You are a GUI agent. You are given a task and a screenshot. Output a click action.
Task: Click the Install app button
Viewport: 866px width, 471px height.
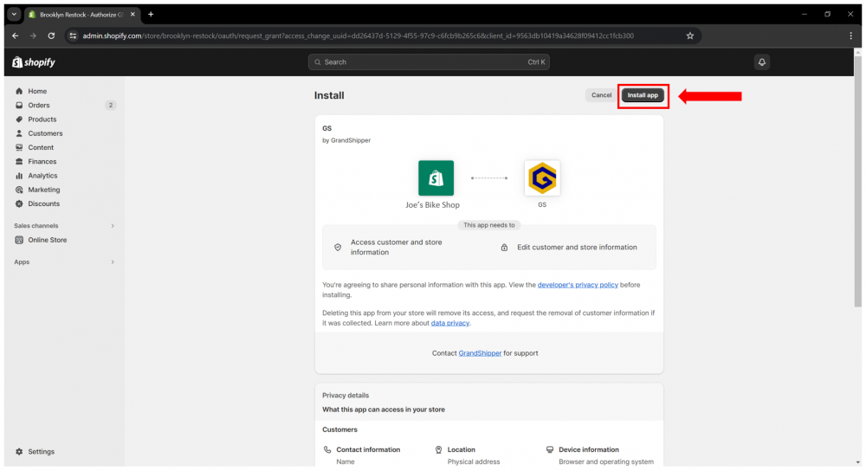coord(643,95)
